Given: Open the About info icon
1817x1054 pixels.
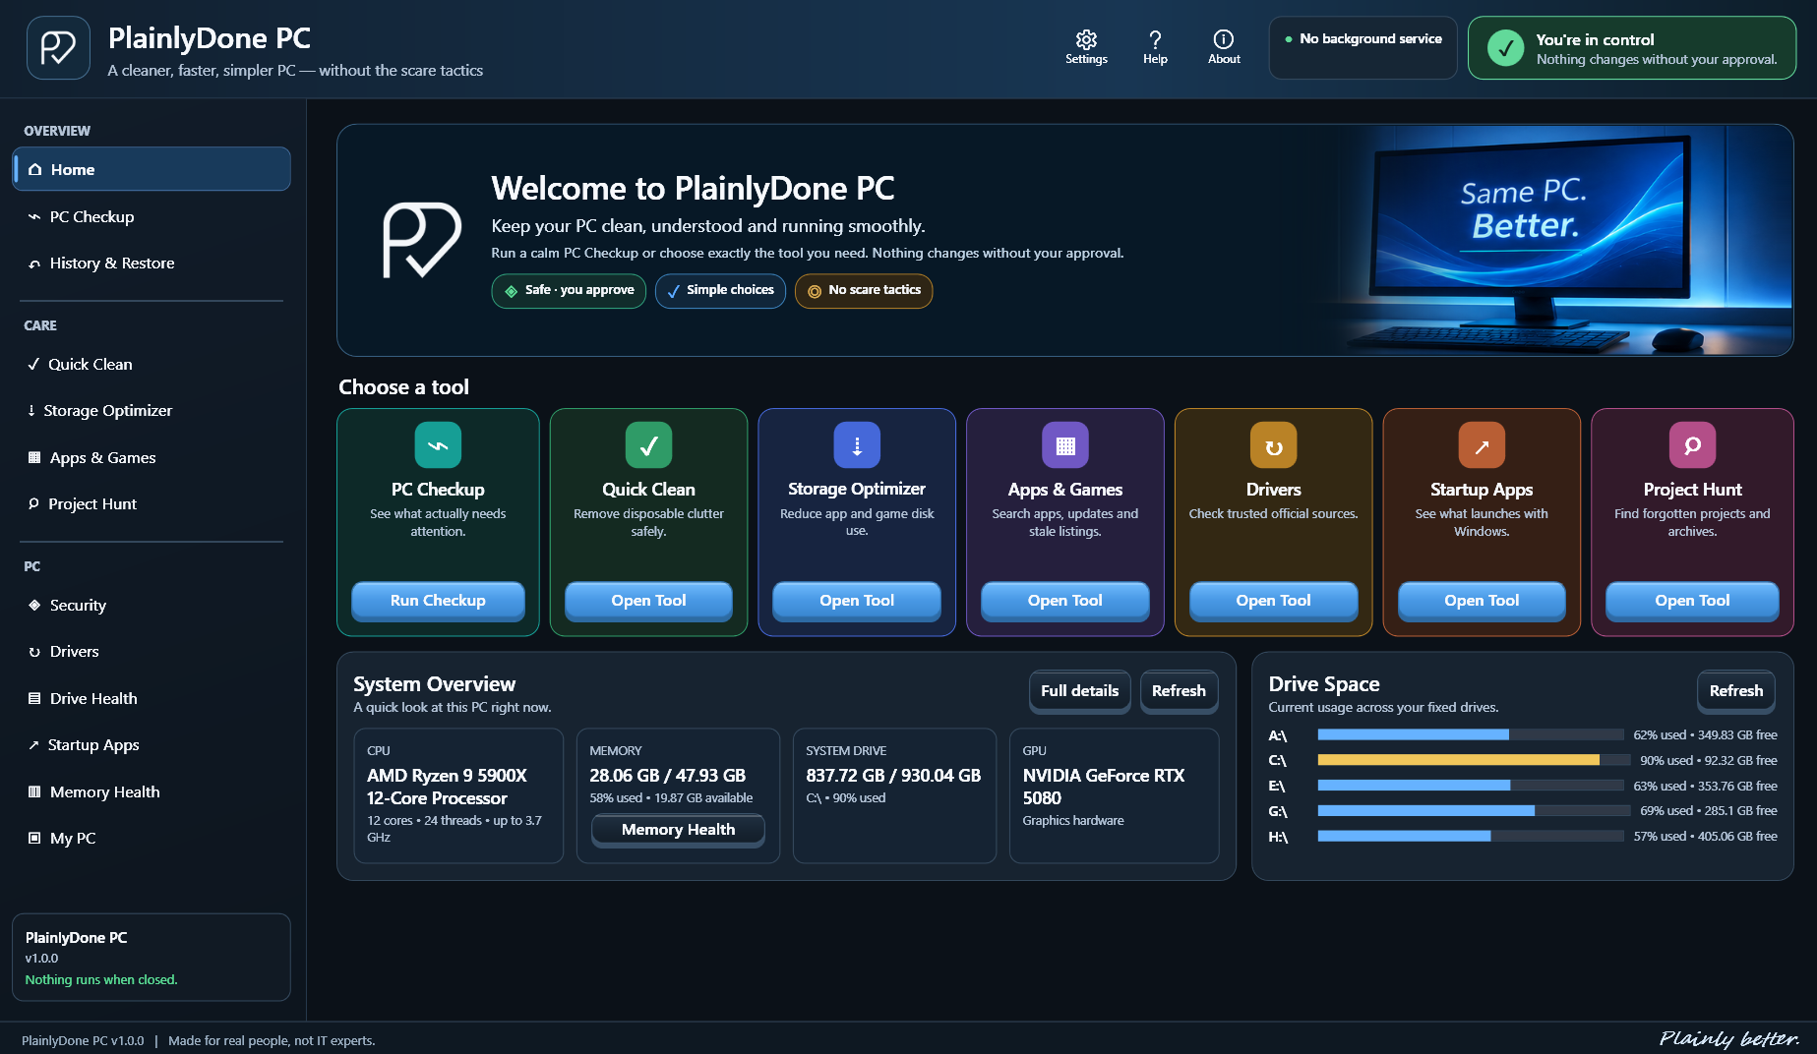Looking at the screenshot, I should tap(1224, 39).
